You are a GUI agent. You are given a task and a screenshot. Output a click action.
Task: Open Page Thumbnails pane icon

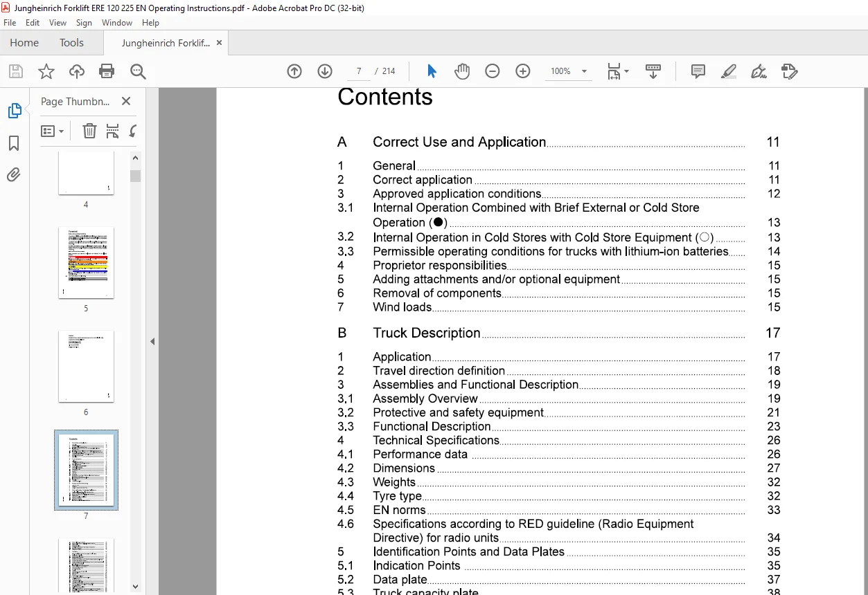point(15,111)
